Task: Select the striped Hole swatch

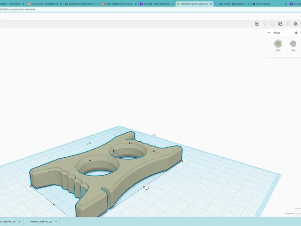Action: pyautogui.click(x=293, y=44)
